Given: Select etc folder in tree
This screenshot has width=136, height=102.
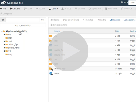Looking at the screenshot, I should tap(10, 35).
